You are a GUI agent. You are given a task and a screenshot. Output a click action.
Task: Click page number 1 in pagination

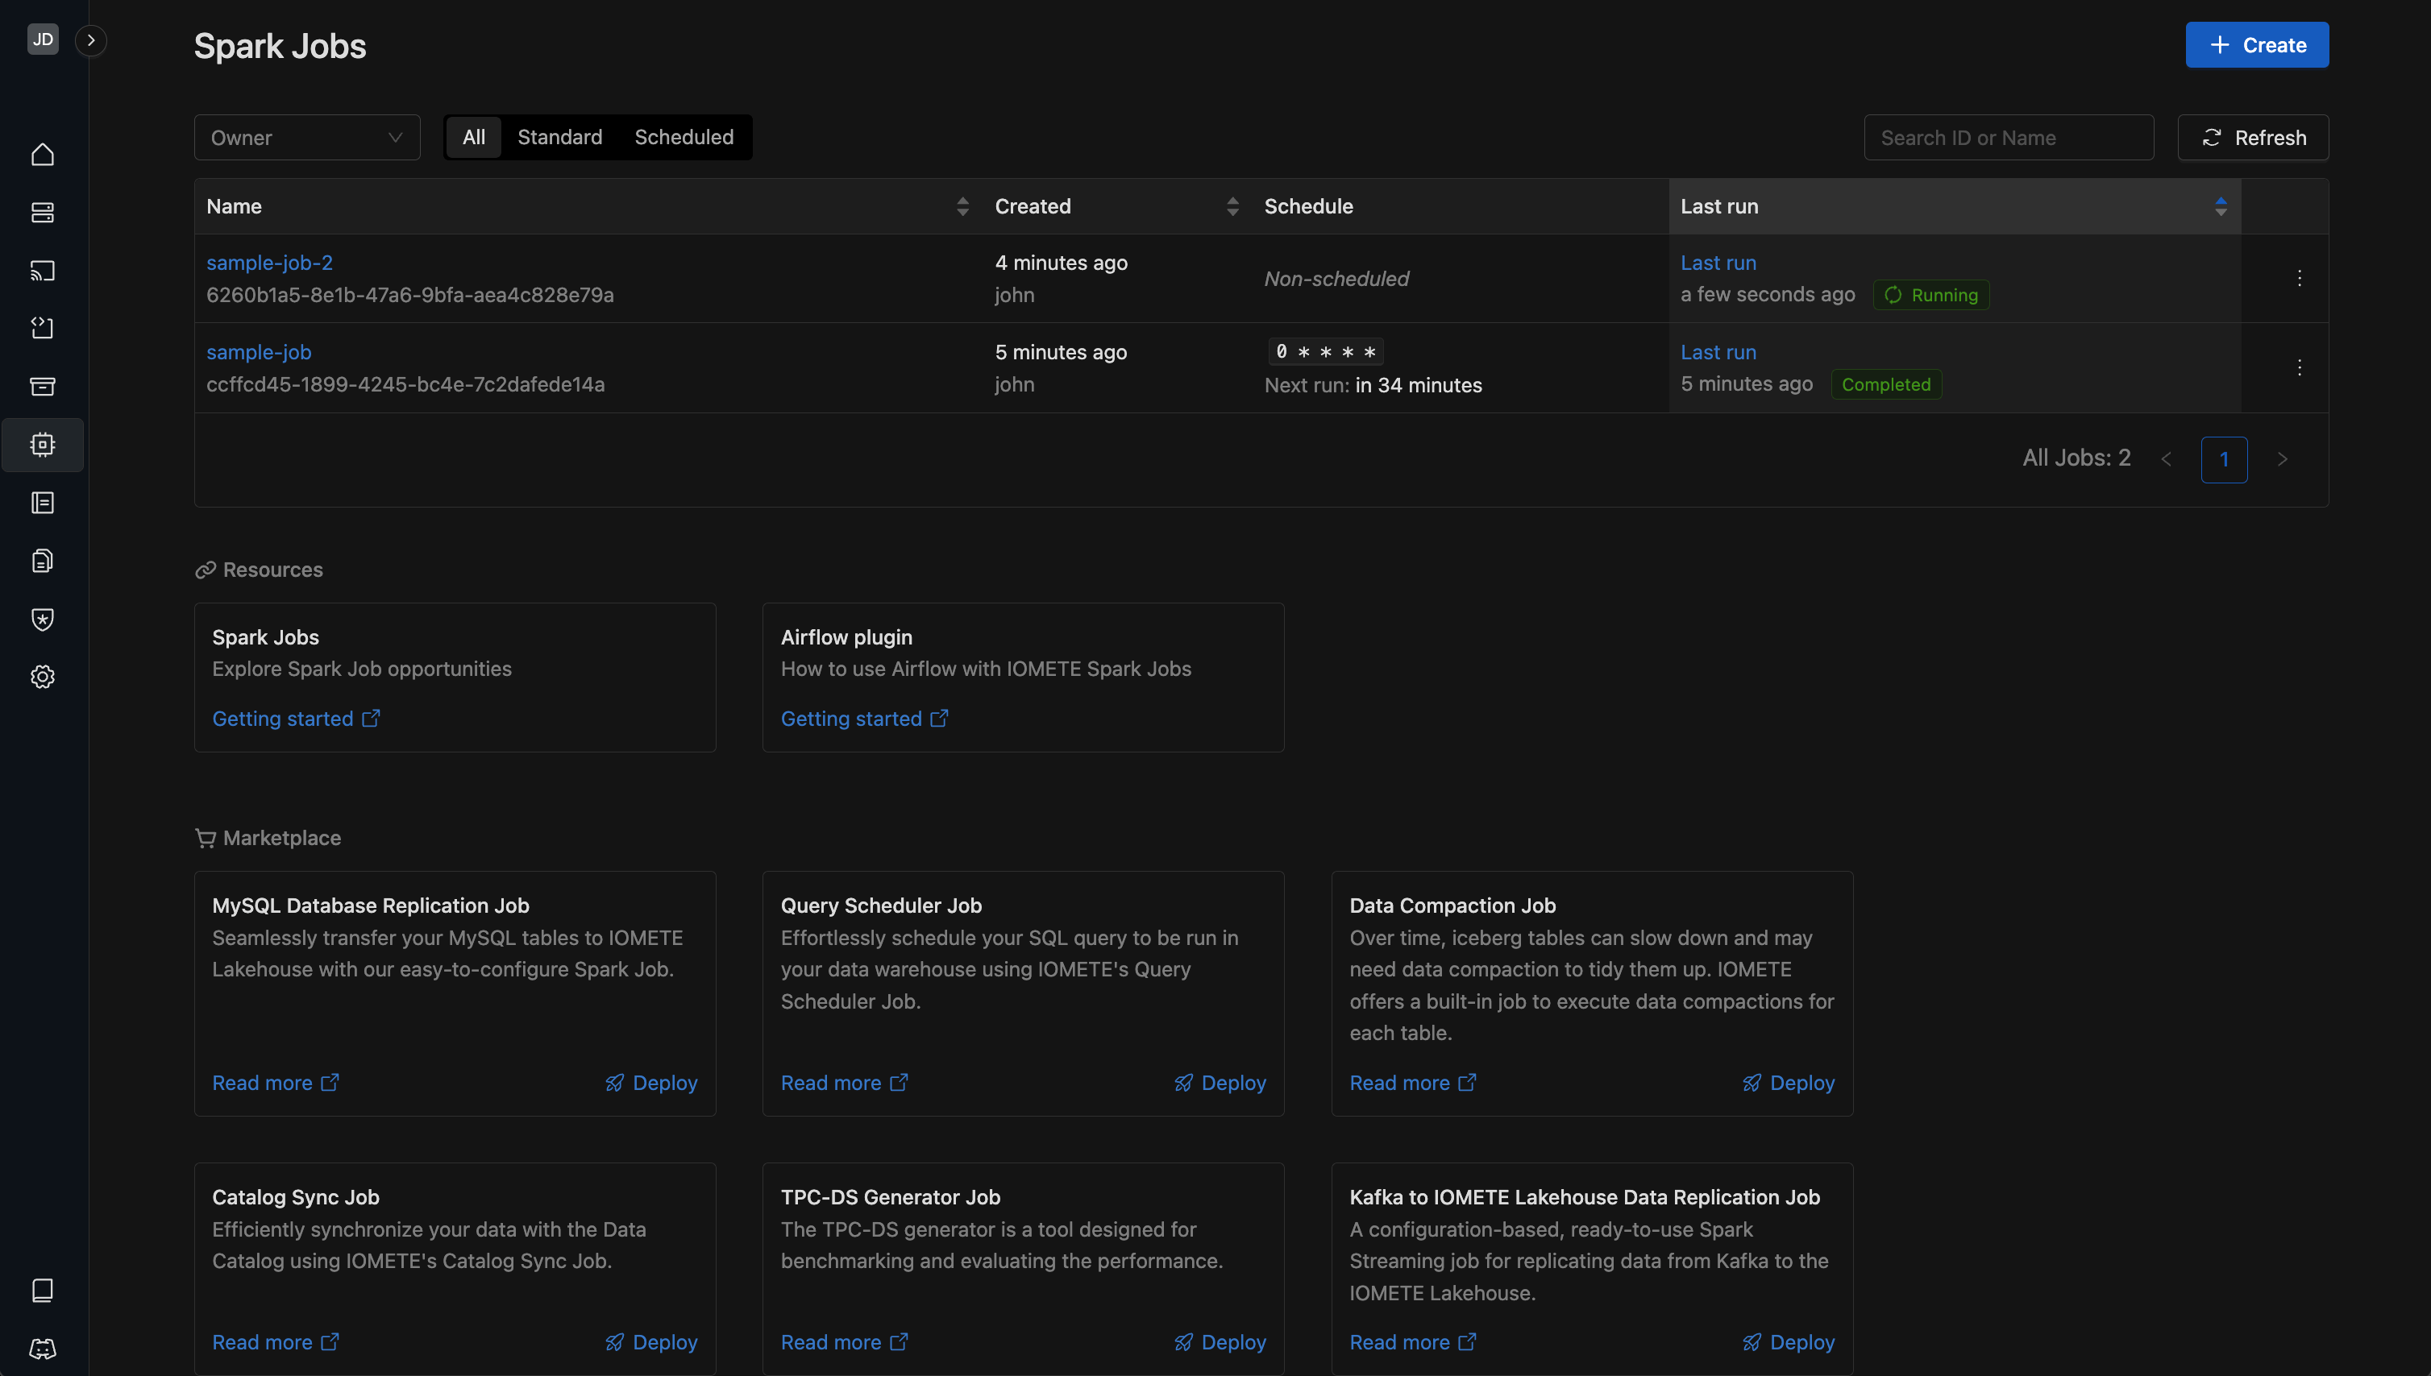coord(2224,459)
